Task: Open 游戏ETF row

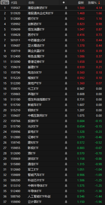Action: (52, 159)
